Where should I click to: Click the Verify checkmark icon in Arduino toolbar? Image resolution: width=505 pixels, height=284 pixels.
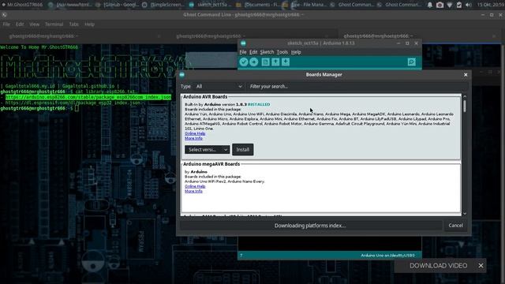point(244,62)
